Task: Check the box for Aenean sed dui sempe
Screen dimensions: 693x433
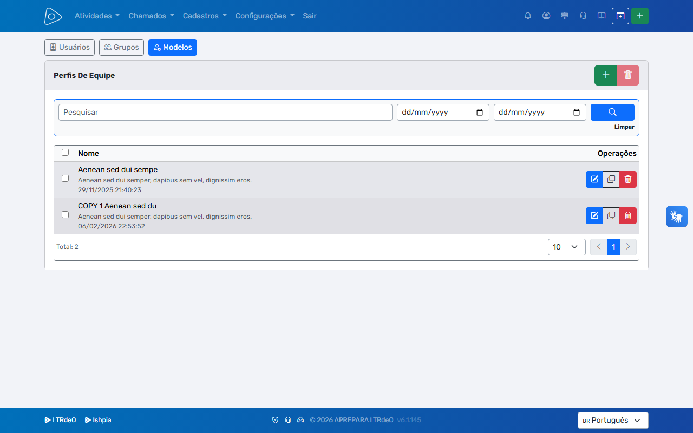Action: point(66,178)
